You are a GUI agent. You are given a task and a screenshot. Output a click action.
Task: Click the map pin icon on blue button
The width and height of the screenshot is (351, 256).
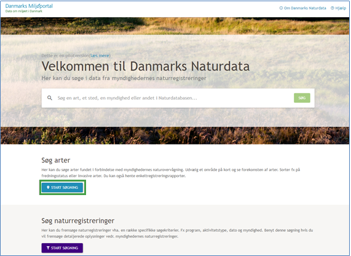coord(48,188)
